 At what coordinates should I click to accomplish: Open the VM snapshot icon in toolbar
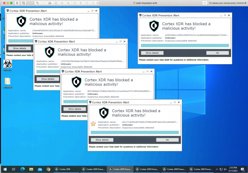pyautogui.click(x=24, y=3)
